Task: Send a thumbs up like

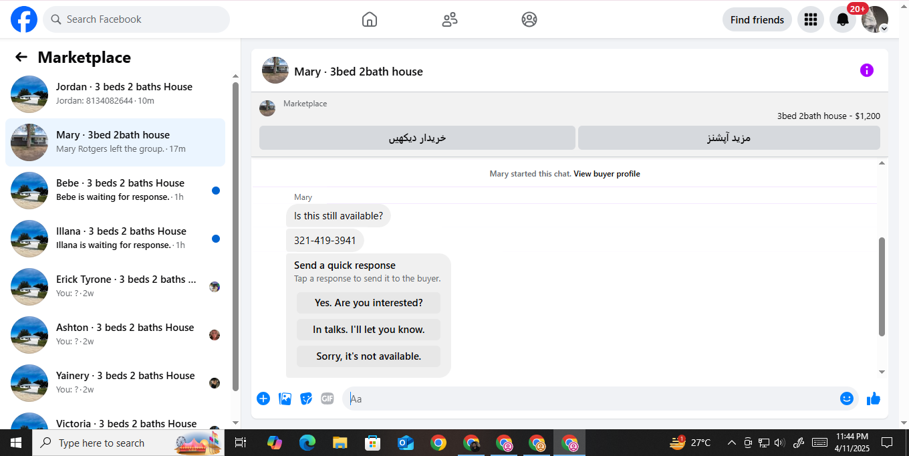Action: (x=874, y=398)
